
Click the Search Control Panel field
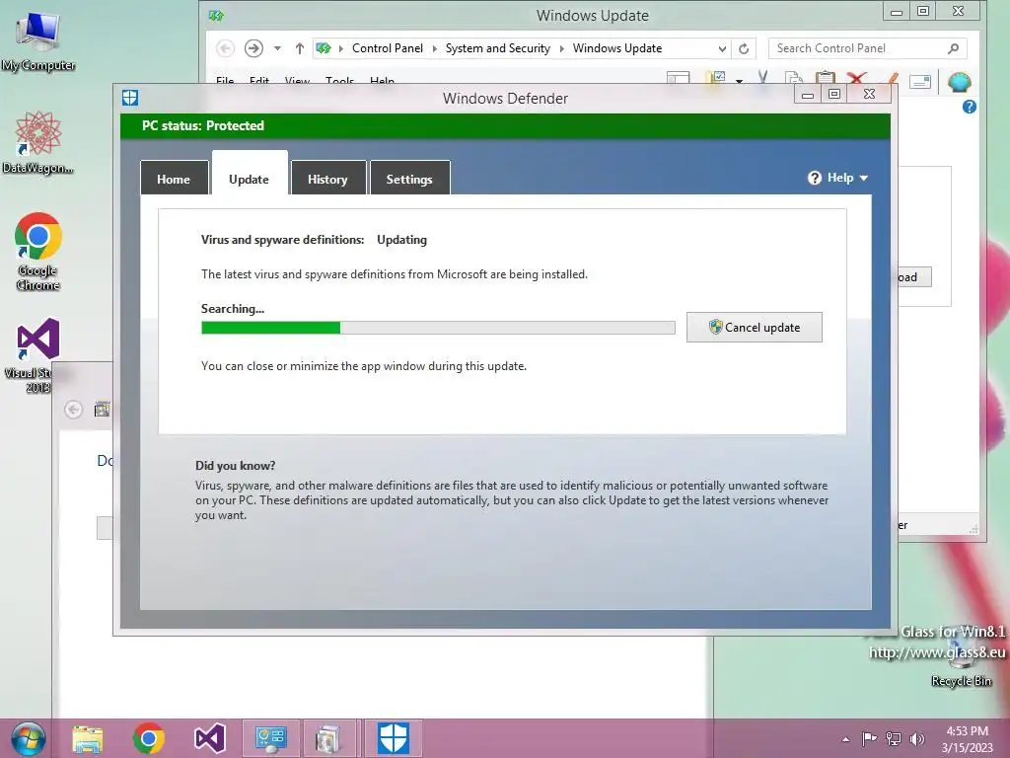pyautogui.click(x=867, y=48)
